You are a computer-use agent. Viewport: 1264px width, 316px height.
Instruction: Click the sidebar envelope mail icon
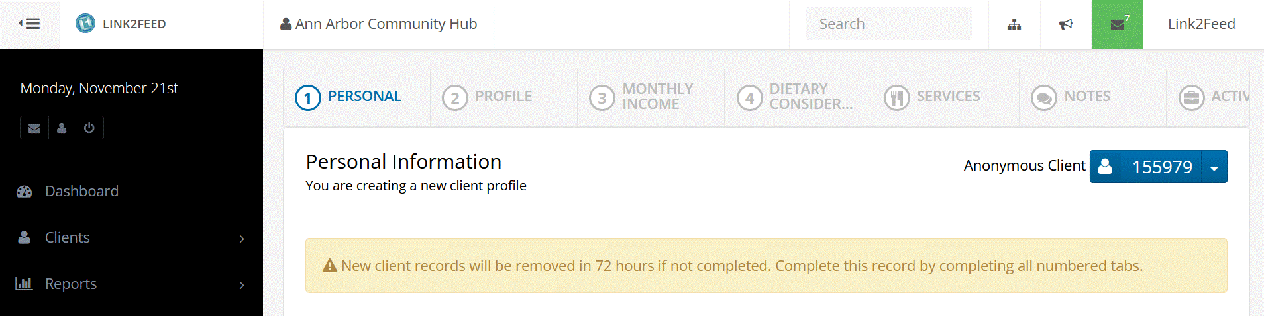point(34,128)
